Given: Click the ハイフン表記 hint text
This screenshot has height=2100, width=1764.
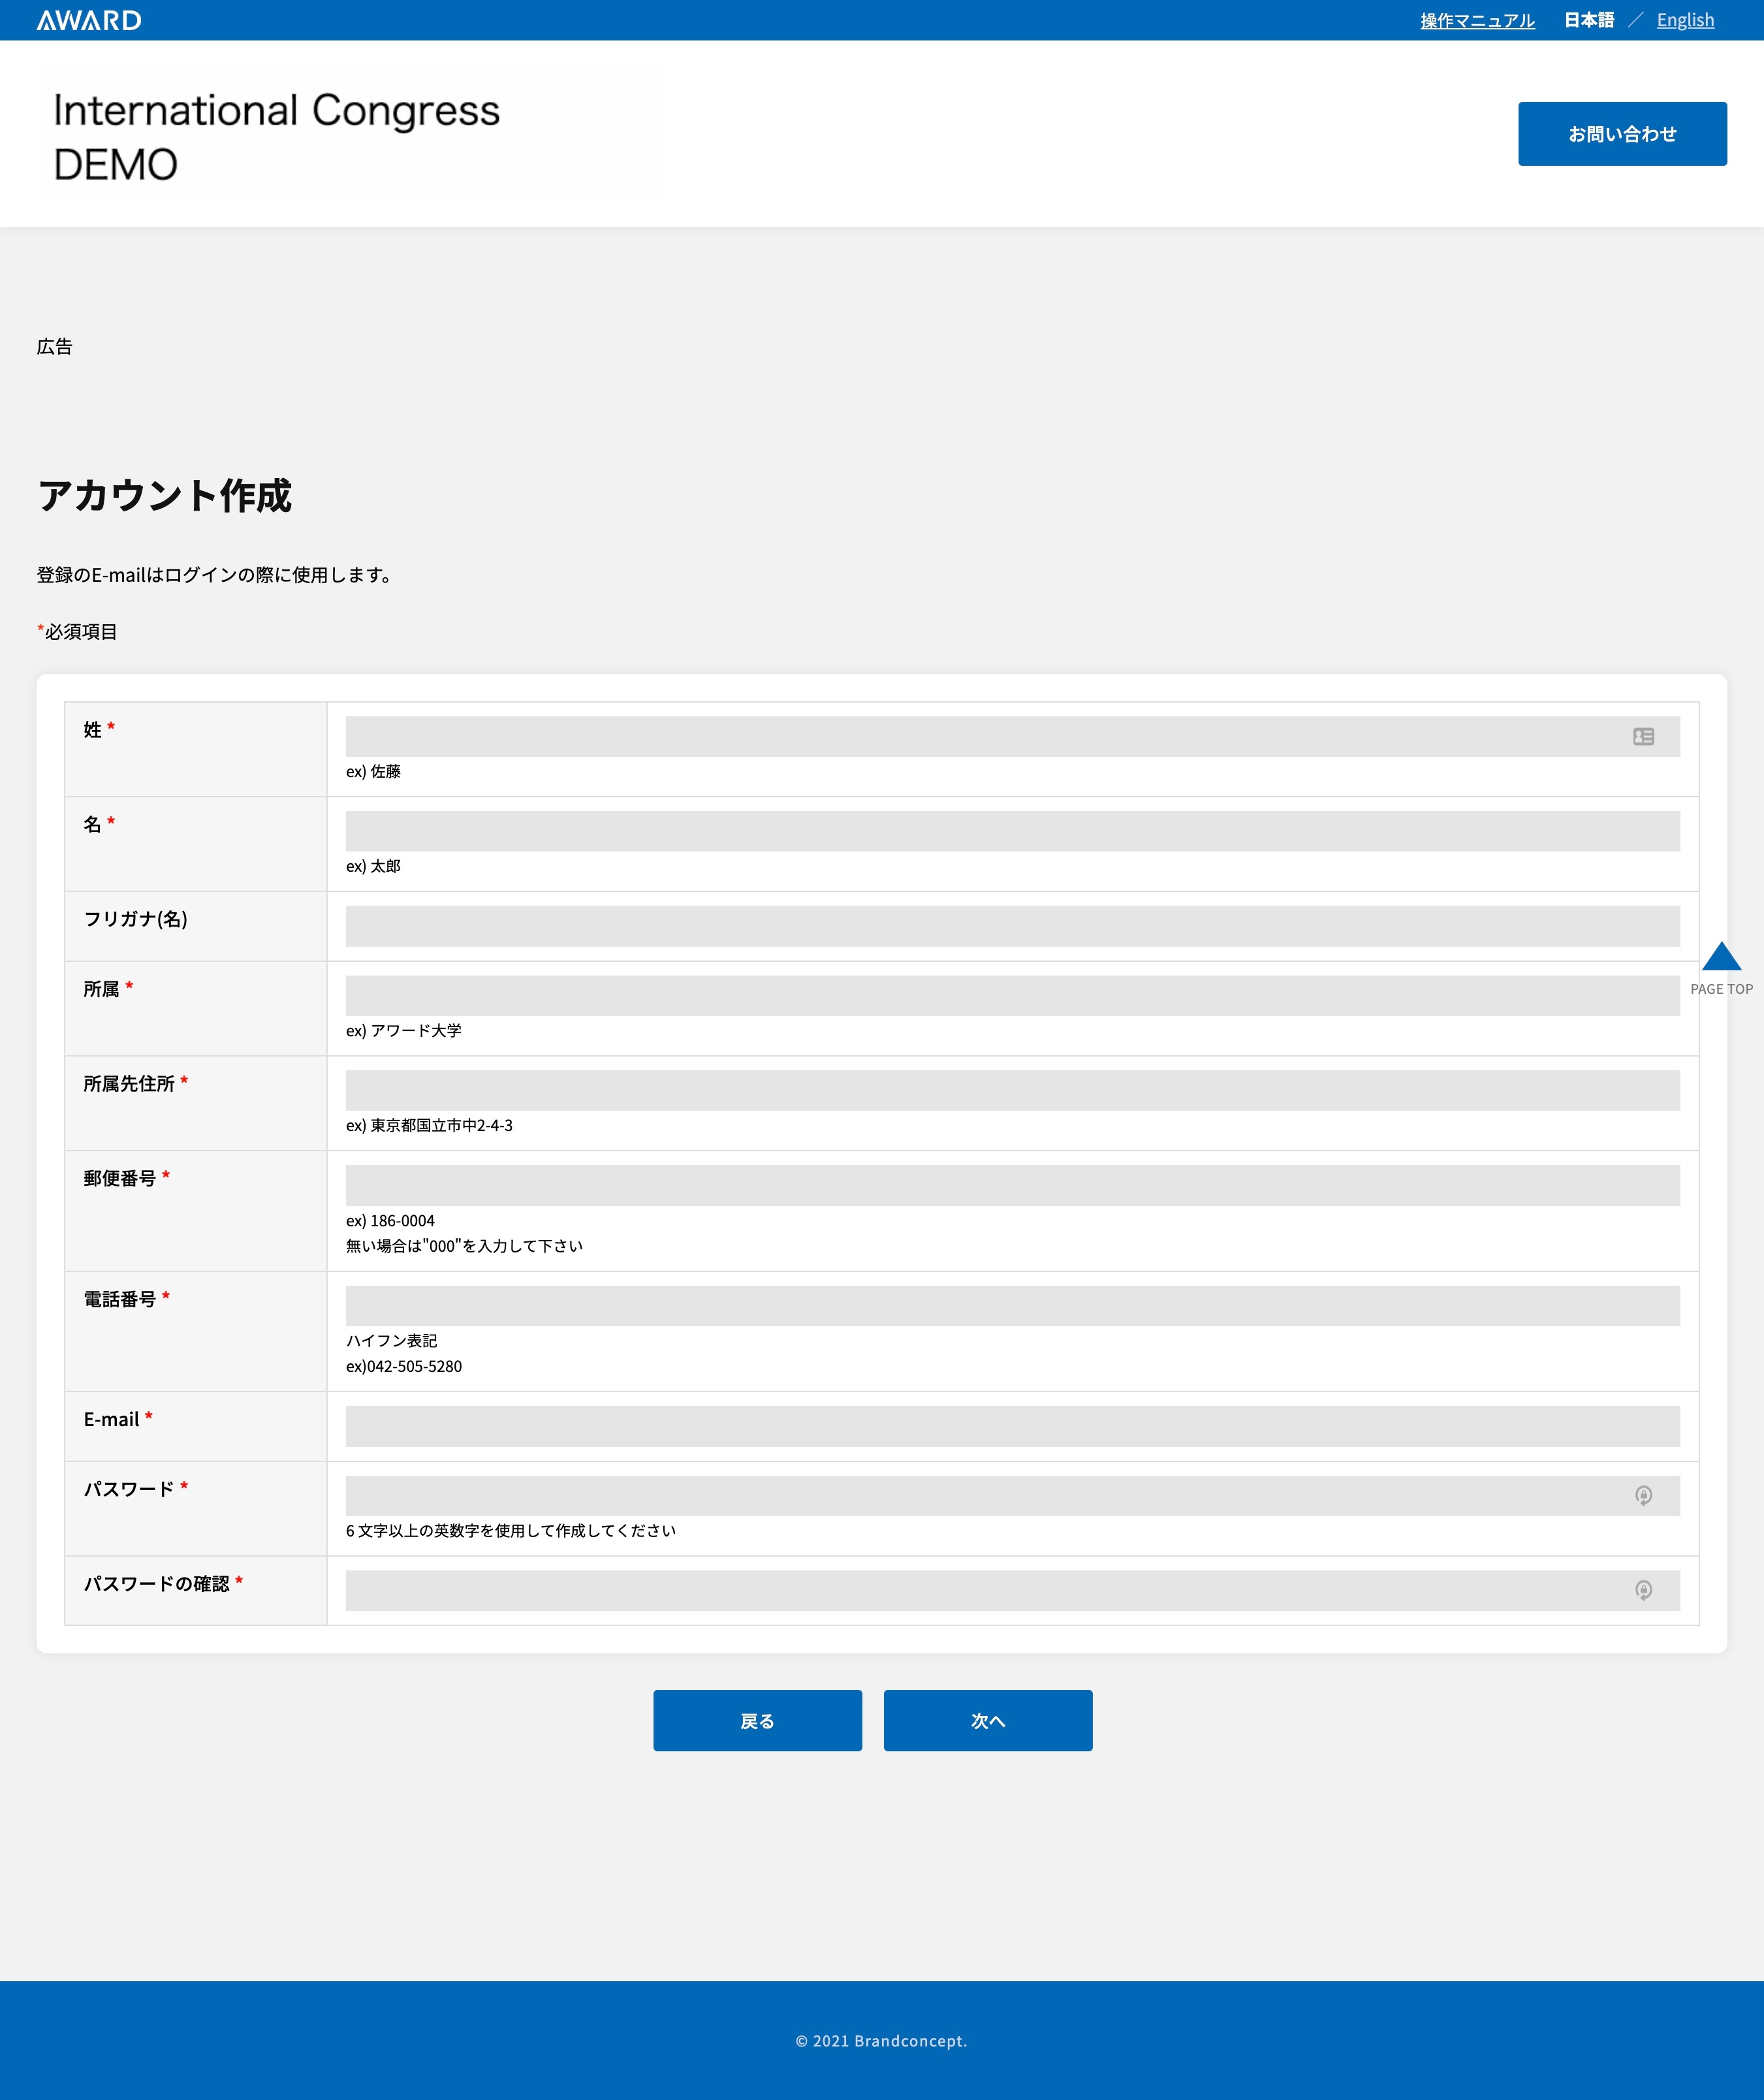Looking at the screenshot, I should 391,1340.
